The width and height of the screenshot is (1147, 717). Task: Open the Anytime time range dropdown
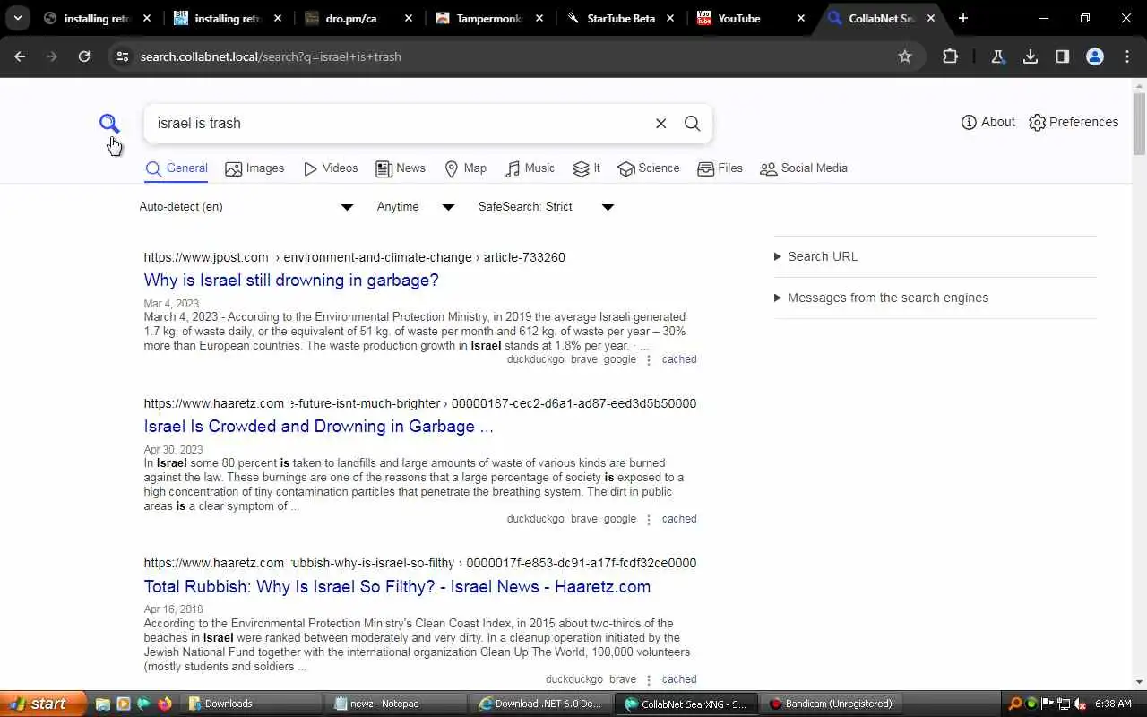coord(415,207)
